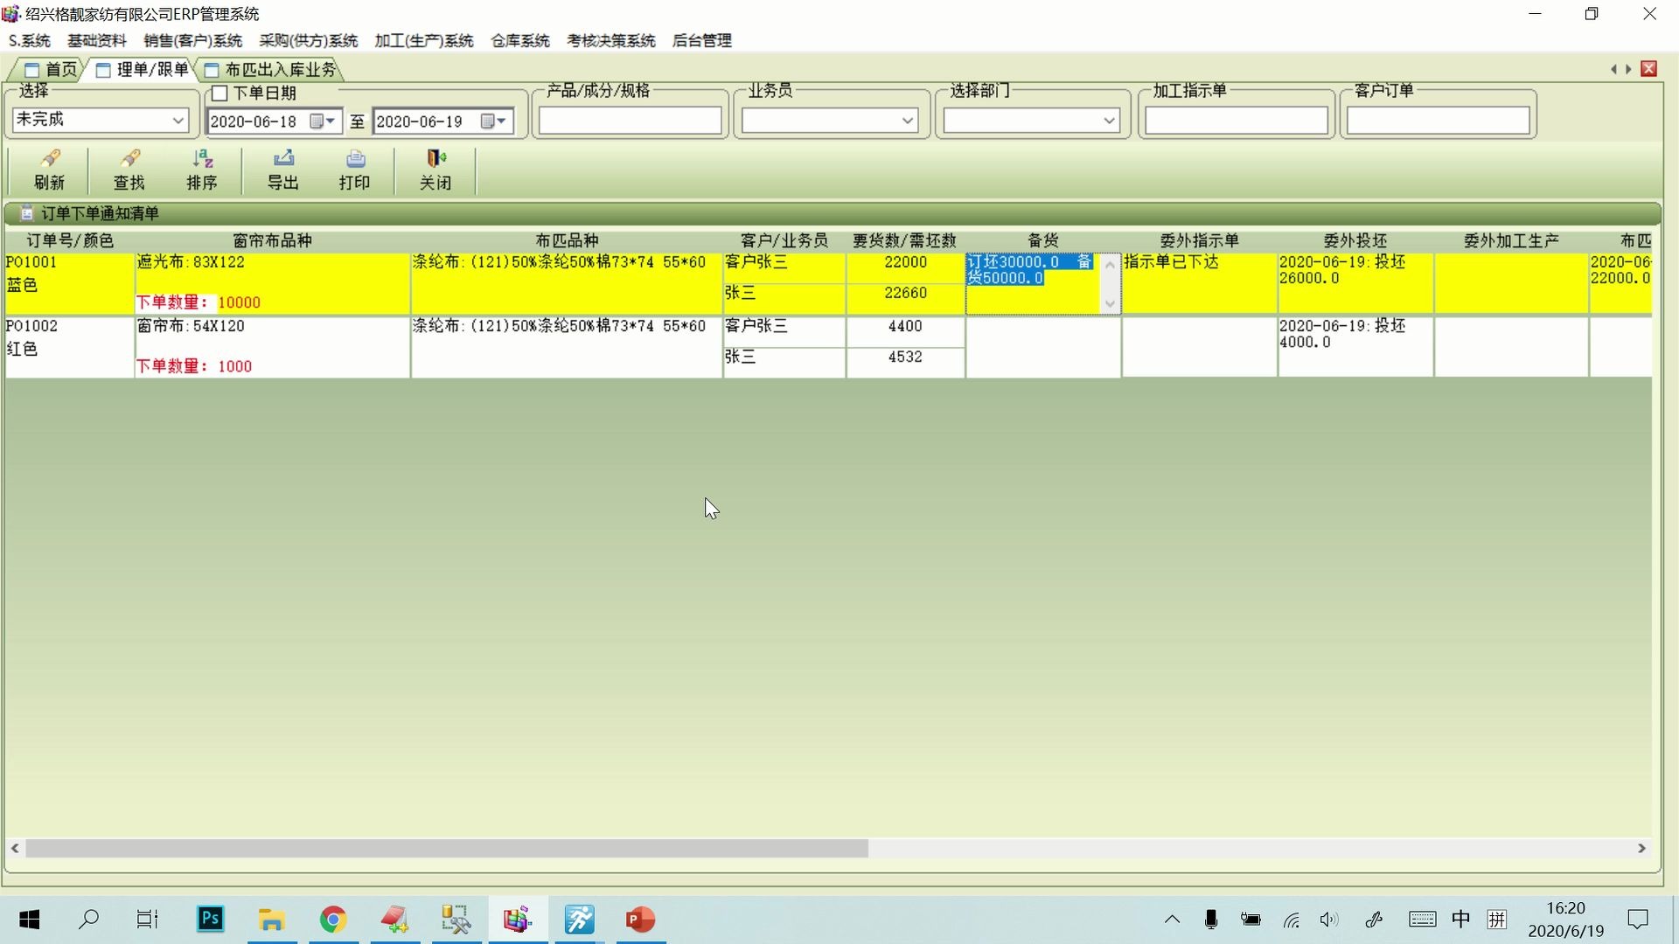Click the 打印 print toolbar icon
The height and width of the screenshot is (944, 1679).
pyautogui.click(x=355, y=170)
